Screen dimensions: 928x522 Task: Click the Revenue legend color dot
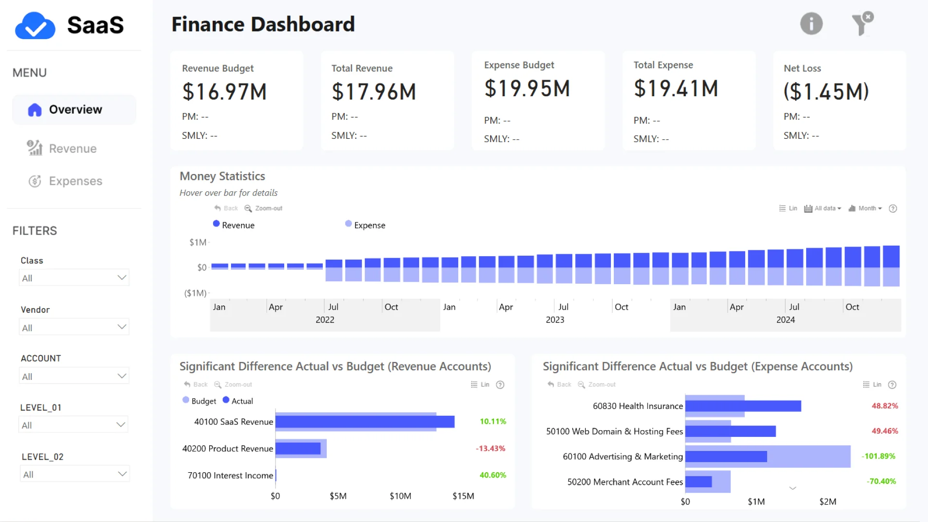pyautogui.click(x=217, y=224)
